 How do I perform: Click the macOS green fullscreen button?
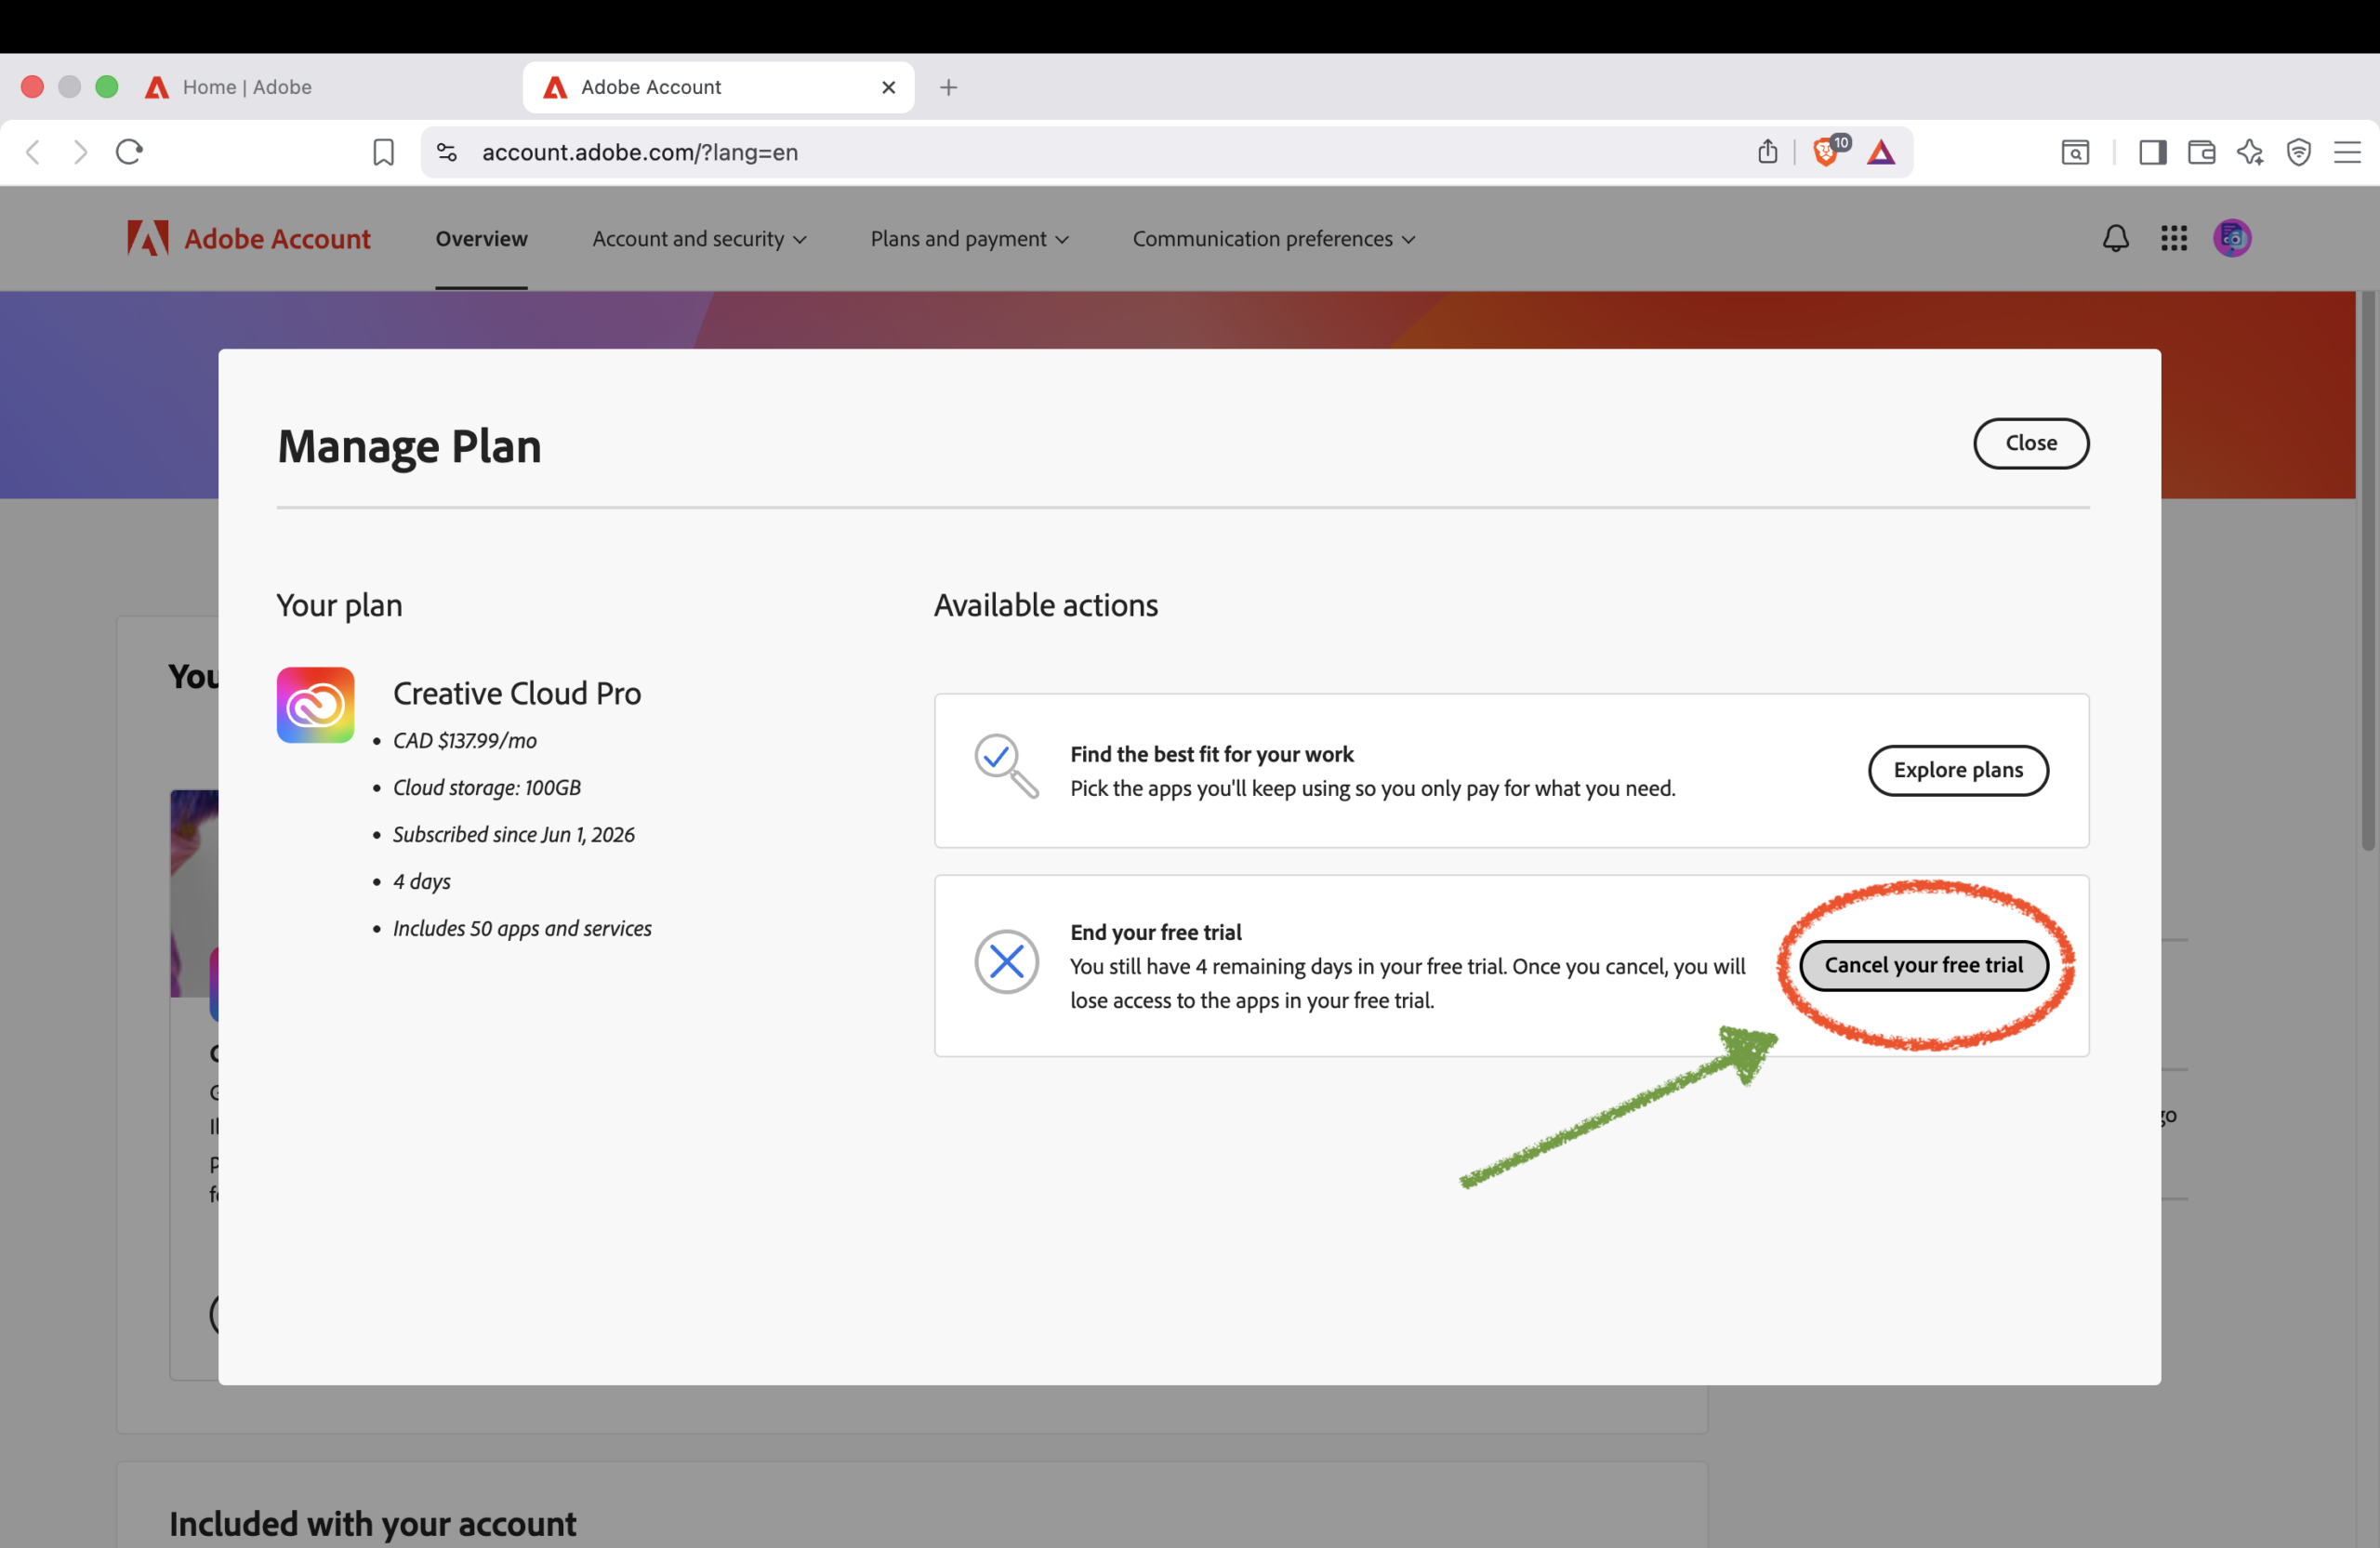(106, 87)
